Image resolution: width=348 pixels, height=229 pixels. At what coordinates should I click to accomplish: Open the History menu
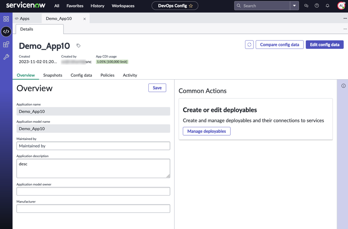pos(97,6)
